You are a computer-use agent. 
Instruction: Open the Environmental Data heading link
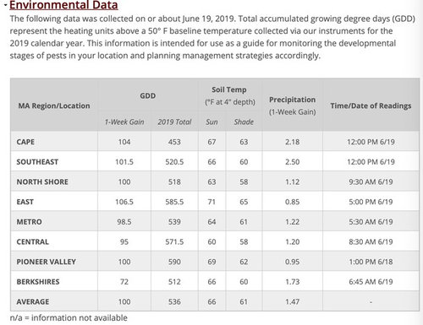(x=63, y=5)
